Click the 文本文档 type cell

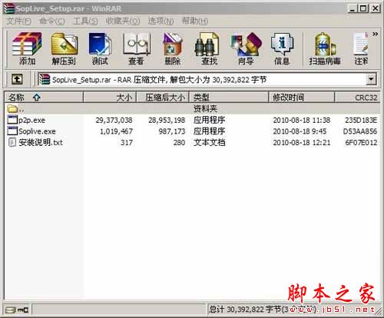pyautogui.click(x=210, y=142)
